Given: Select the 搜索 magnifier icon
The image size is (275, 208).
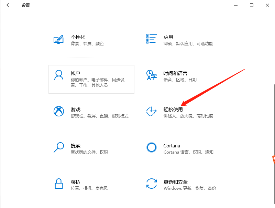Looking at the screenshot, I should (x=58, y=147).
